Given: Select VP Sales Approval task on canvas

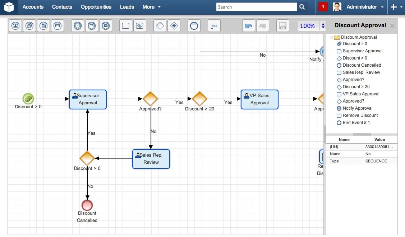Looking at the screenshot, I should [x=259, y=99].
